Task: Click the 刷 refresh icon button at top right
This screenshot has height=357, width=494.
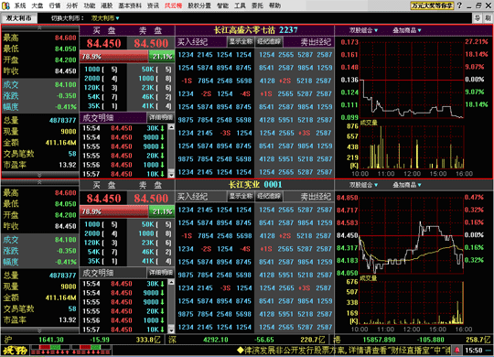Action: pos(488,18)
